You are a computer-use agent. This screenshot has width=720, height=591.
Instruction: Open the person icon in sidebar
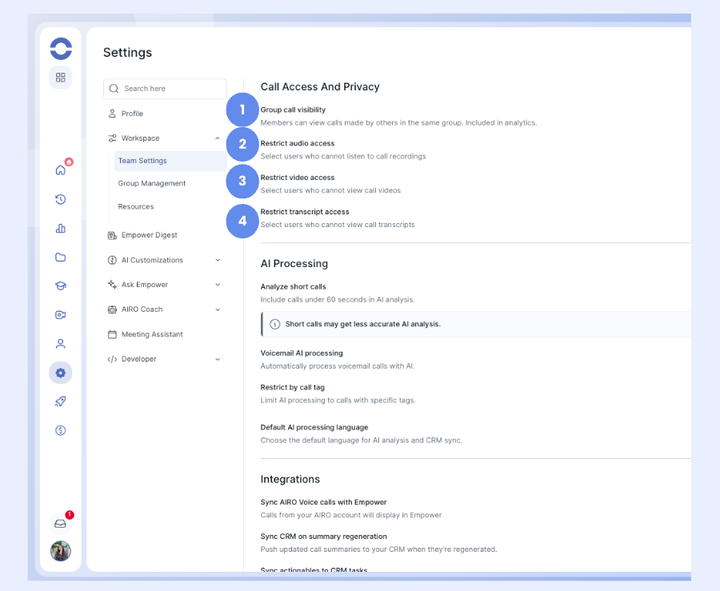click(61, 344)
